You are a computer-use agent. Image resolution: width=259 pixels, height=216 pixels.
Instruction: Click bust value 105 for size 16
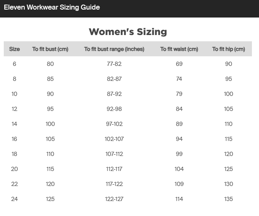(x=50, y=139)
